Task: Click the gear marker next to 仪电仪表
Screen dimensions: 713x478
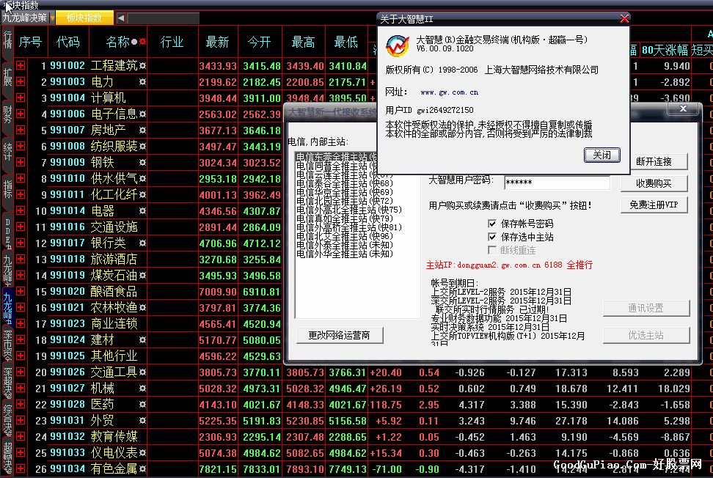Action: pos(143,452)
